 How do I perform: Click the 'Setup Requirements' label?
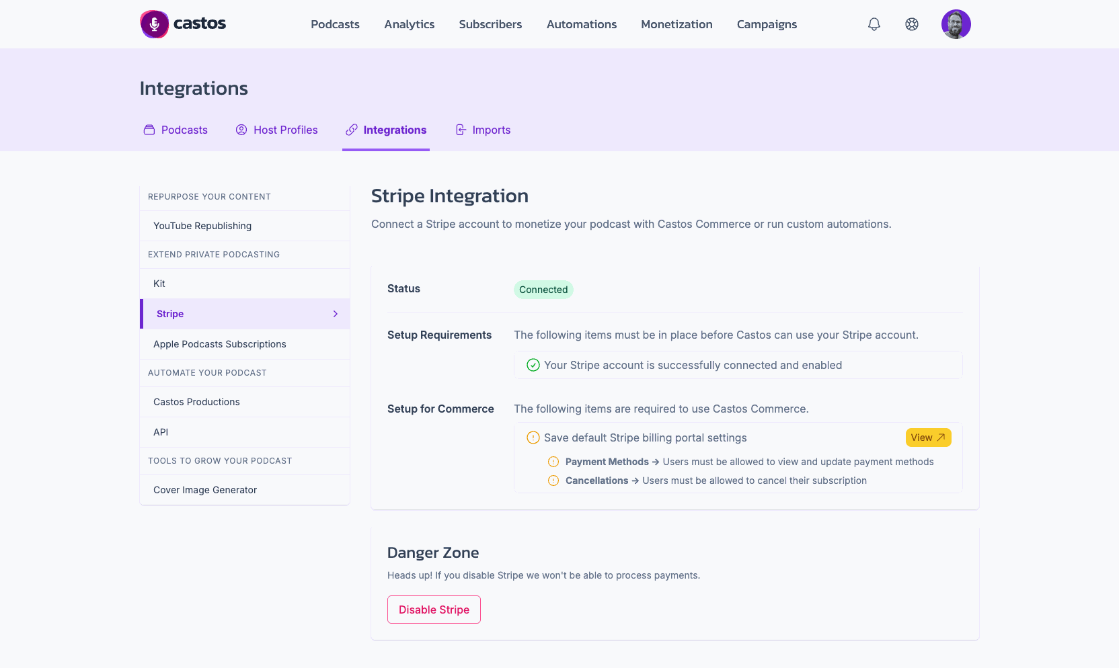coord(439,335)
